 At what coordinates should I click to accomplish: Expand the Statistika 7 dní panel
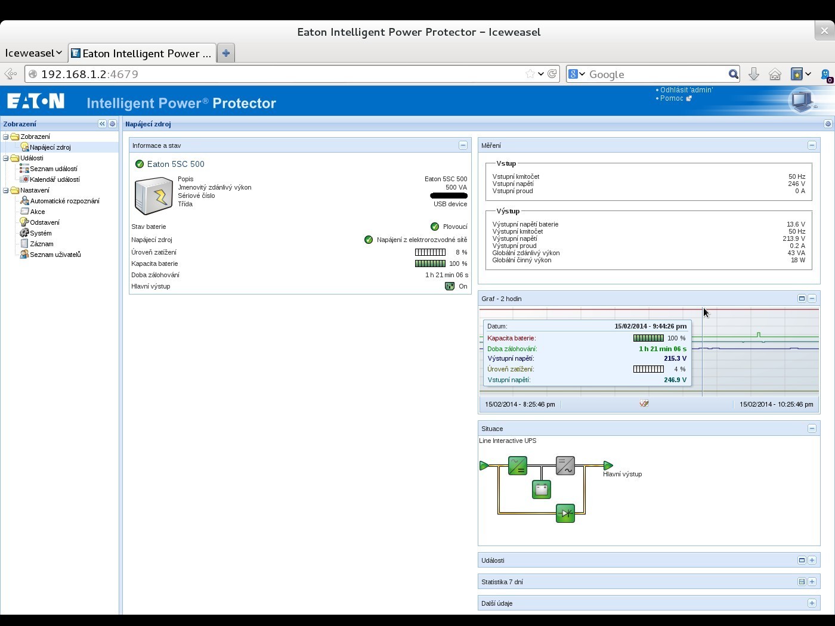812,582
